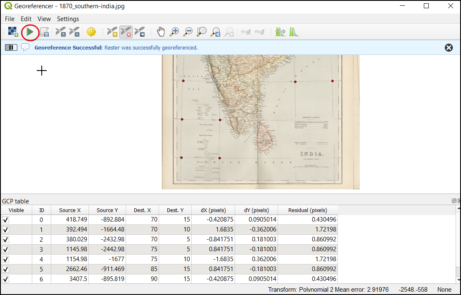Dismiss the Georeference Successful message
The width and height of the screenshot is (461, 295).
(449, 47)
